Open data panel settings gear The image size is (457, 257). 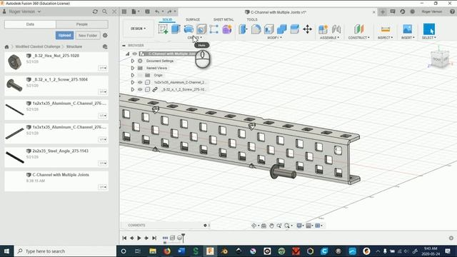(105, 35)
